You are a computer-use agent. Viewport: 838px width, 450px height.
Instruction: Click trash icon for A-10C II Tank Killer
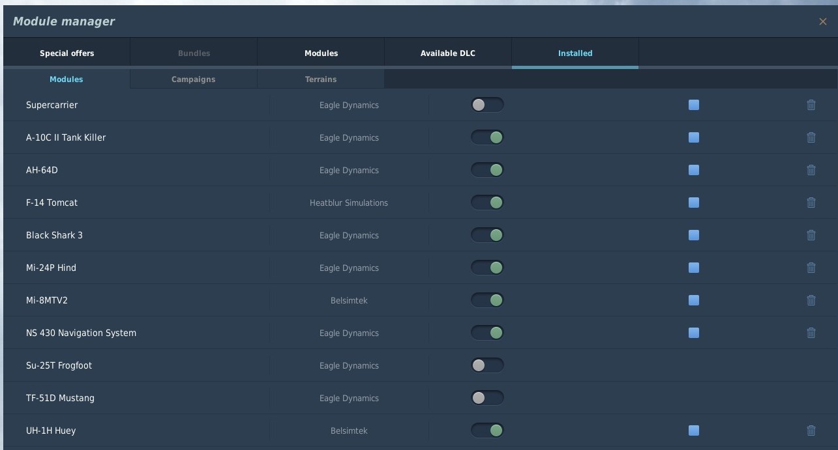pos(811,137)
